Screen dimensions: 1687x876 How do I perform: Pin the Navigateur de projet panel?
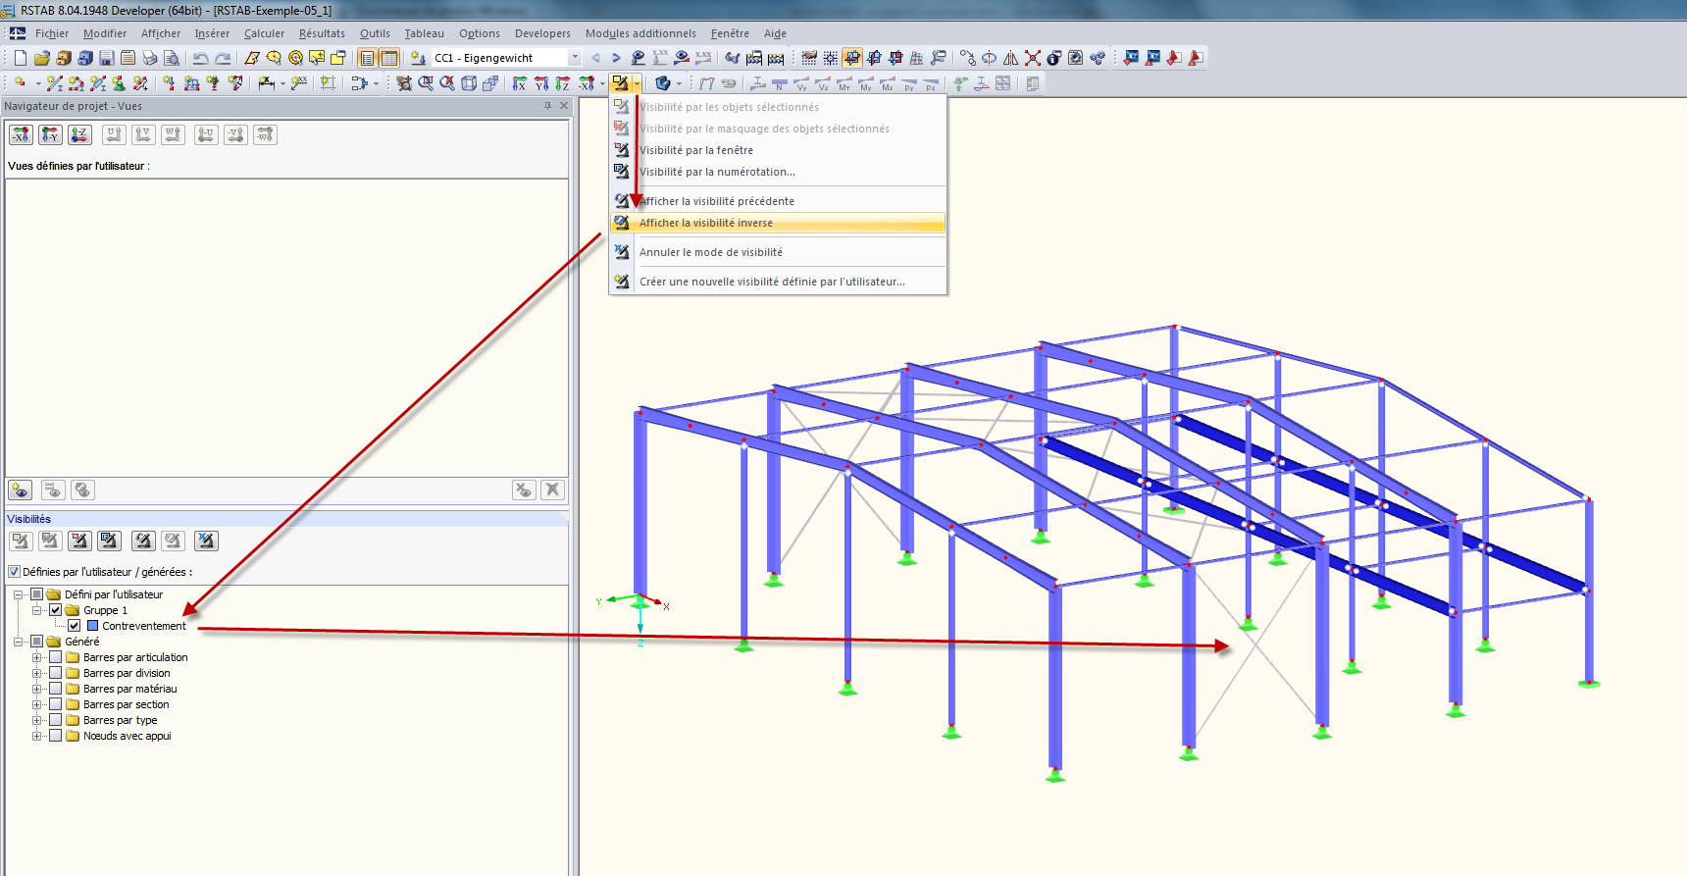(x=547, y=106)
